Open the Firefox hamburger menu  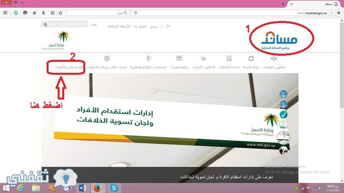coord(5,13)
